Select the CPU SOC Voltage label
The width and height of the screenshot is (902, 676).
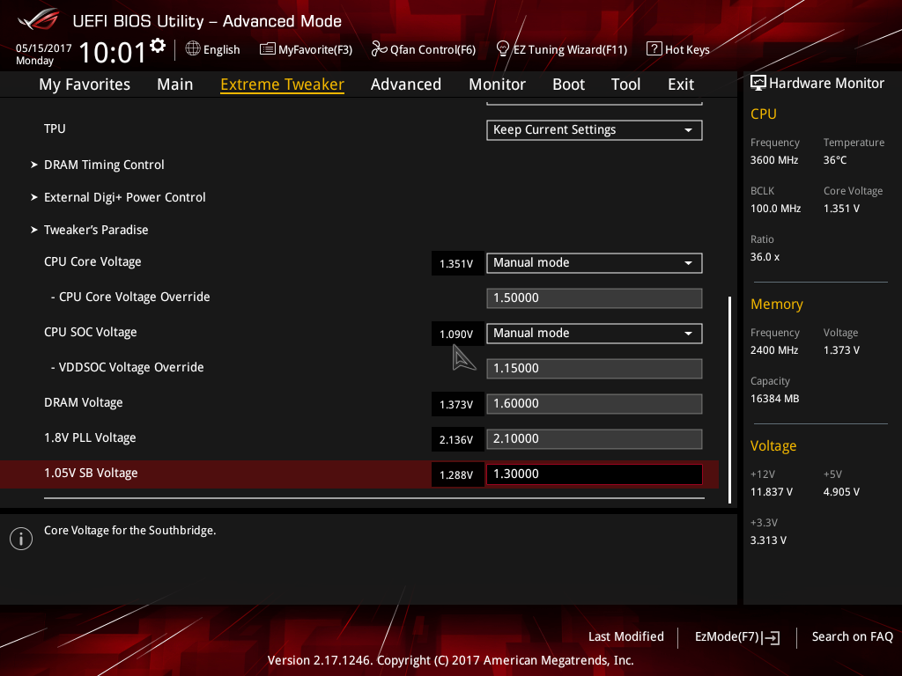(91, 332)
